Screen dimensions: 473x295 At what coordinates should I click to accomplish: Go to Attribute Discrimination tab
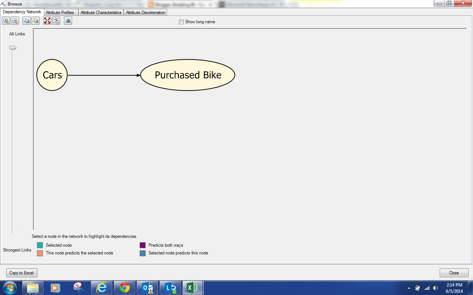coord(146,13)
